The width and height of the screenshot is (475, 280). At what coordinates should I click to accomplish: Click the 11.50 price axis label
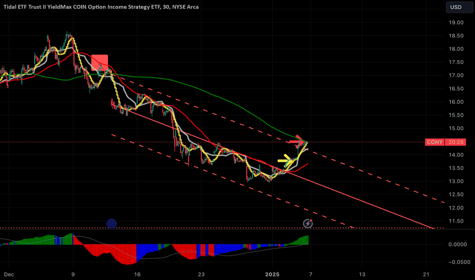pyautogui.click(x=456, y=221)
